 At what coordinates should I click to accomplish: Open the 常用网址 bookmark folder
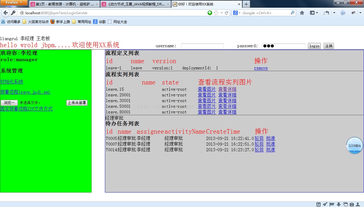82,22
